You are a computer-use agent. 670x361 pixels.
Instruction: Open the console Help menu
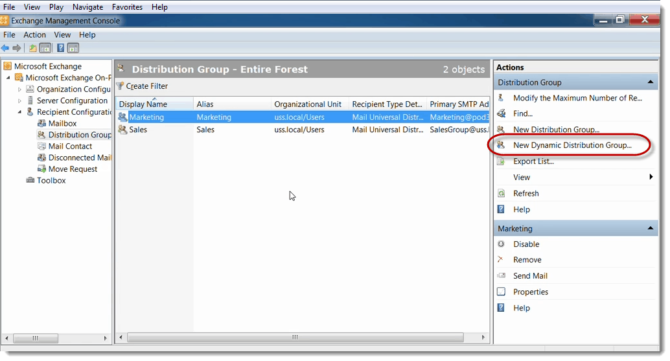pos(87,35)
